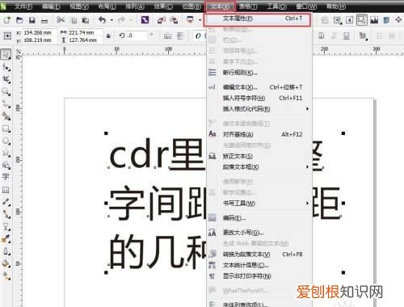
Task: Click the Print icon
Action: click(44, 20)
